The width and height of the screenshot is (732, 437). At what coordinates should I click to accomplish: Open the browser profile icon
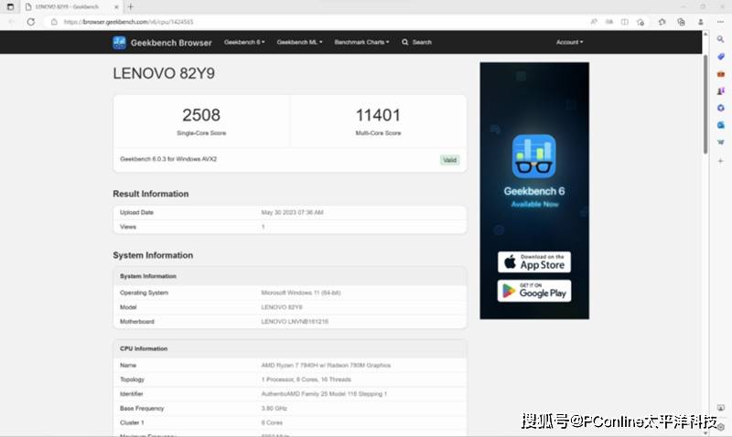pyautogui.click(x=701, y=22)
